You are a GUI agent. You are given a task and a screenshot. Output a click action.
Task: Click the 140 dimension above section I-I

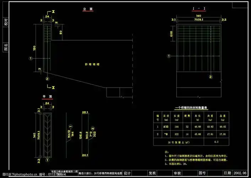click(x=199, y=16)
